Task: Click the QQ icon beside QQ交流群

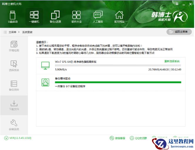Action: pos(132,138)
